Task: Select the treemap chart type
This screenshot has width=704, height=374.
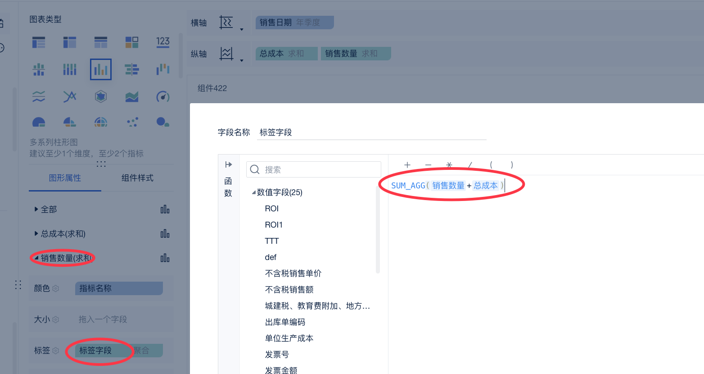Action: coord(132,43)
